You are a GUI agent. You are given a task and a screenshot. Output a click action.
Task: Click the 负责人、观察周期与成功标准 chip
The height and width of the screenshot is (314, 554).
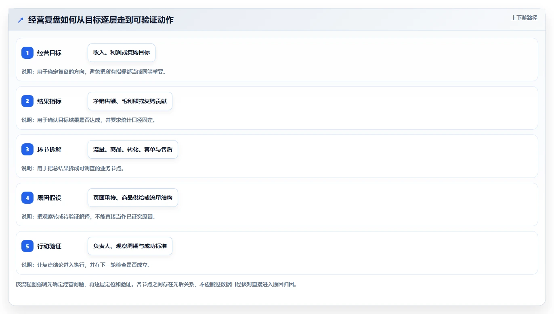tap(130, 246)
